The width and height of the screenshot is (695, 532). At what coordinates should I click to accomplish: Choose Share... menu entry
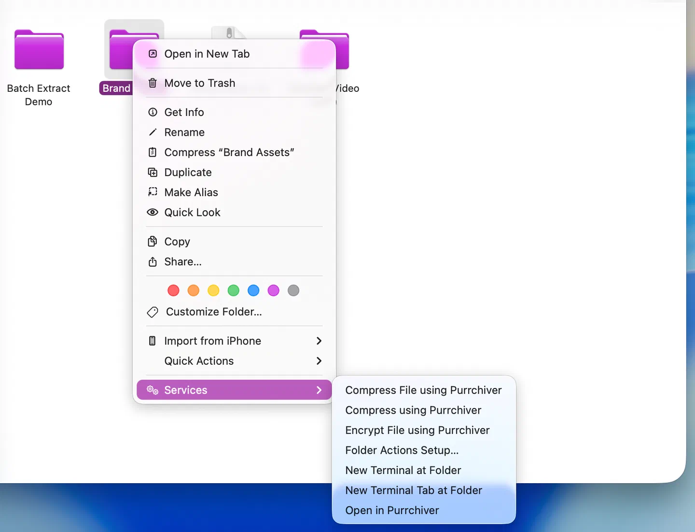coord(234,261)
